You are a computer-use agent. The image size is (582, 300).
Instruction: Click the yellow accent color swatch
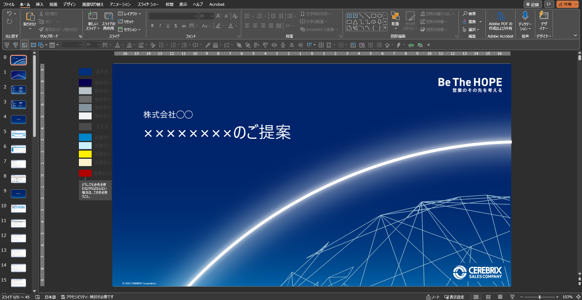point(85,154)
